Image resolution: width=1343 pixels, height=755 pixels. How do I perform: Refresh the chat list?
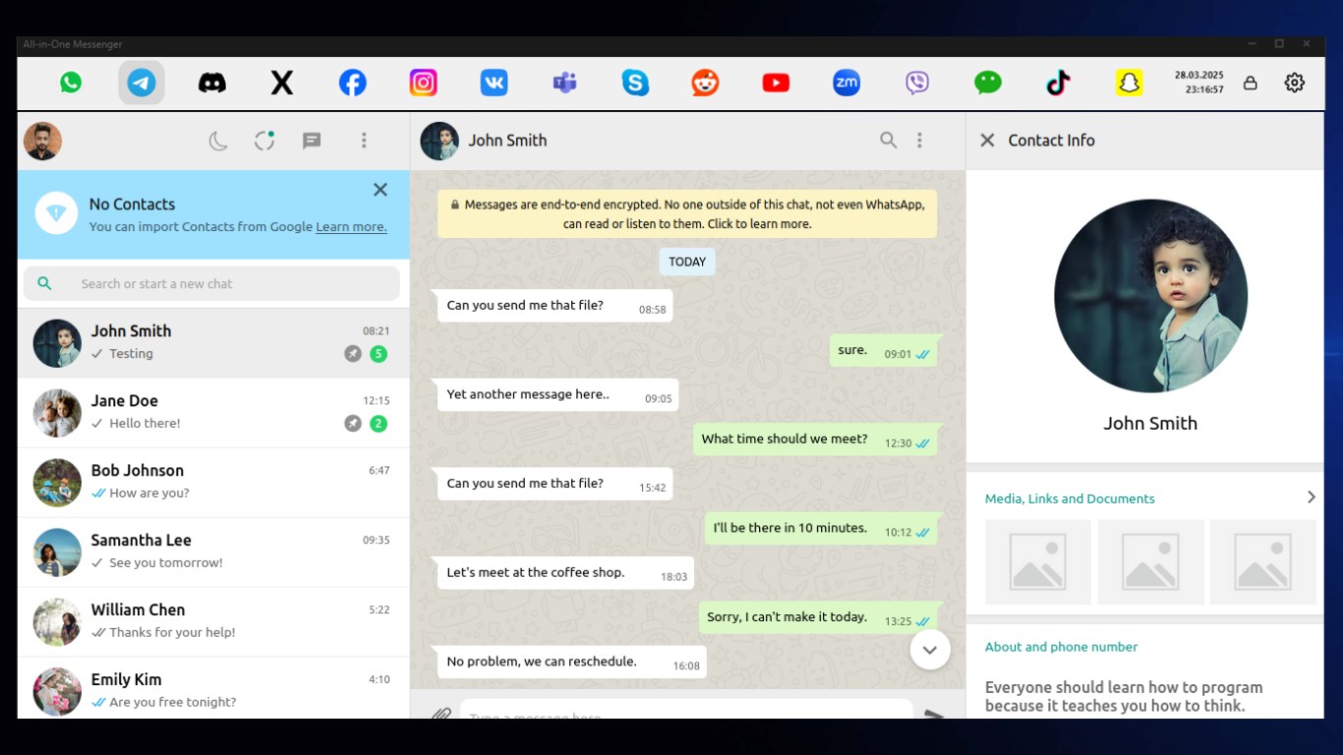(263, 141)
